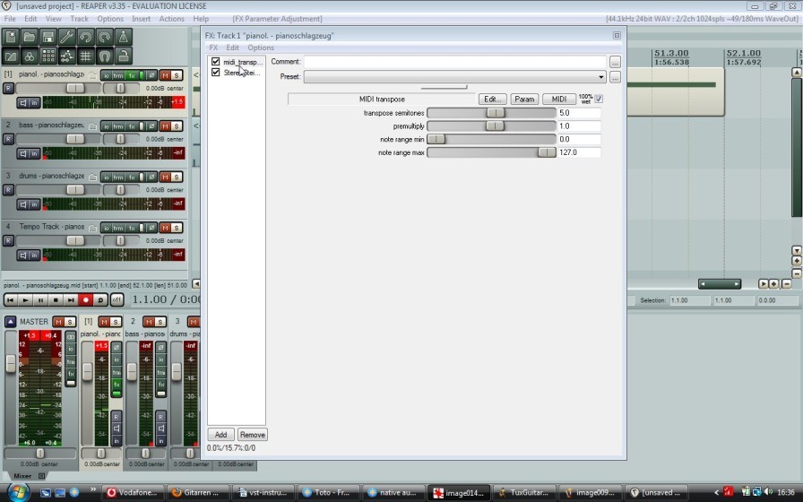
Task: Click the Edit... button for MIDI transpose
Action: click(493, 99)
